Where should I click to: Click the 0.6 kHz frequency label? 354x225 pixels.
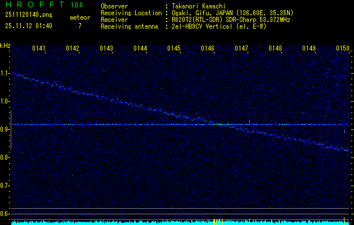point(5,213)
